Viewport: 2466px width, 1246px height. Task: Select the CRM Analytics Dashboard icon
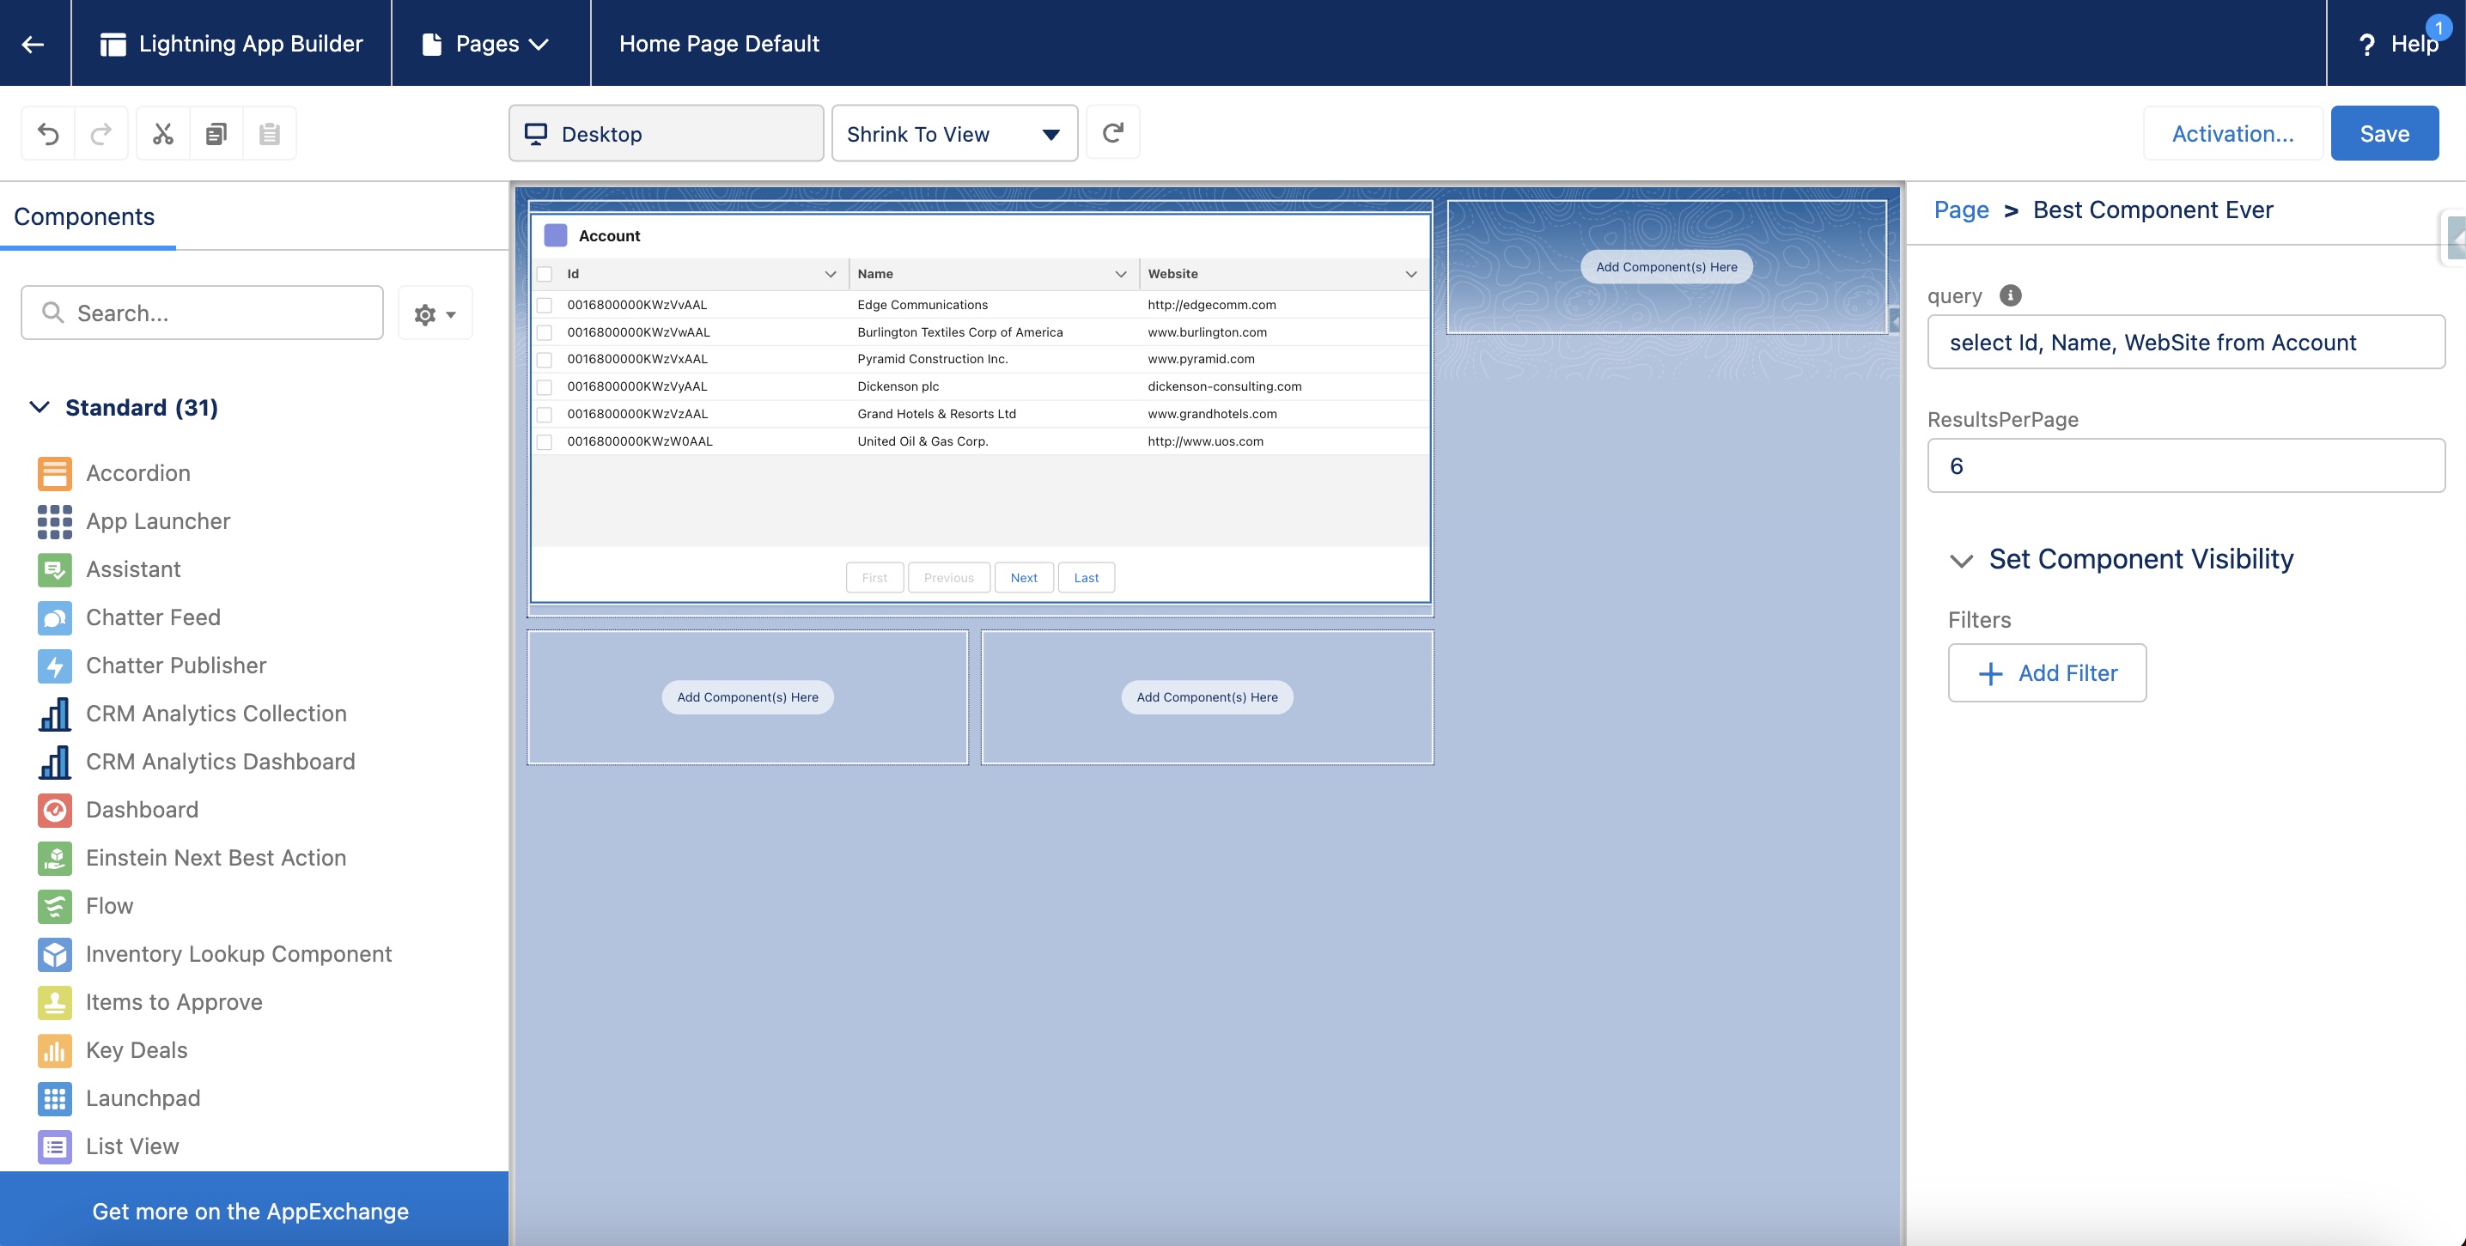(55, 762)
